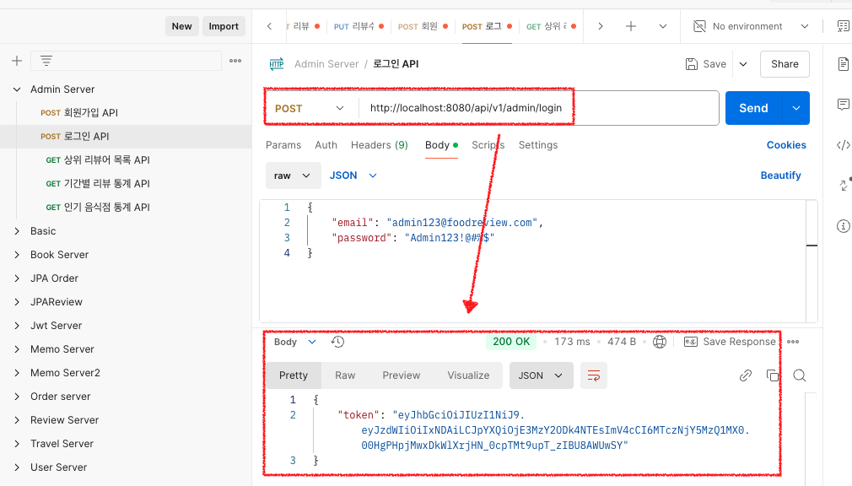Viewport: 852px width, 486px height.
Task: Click Save Response button
Action: click(729, 342)
